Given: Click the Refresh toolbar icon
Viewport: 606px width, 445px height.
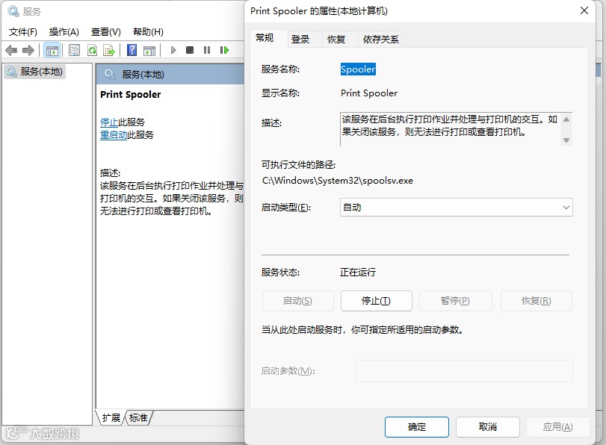Looking at the screenshot, I should [x=93, y=50].
